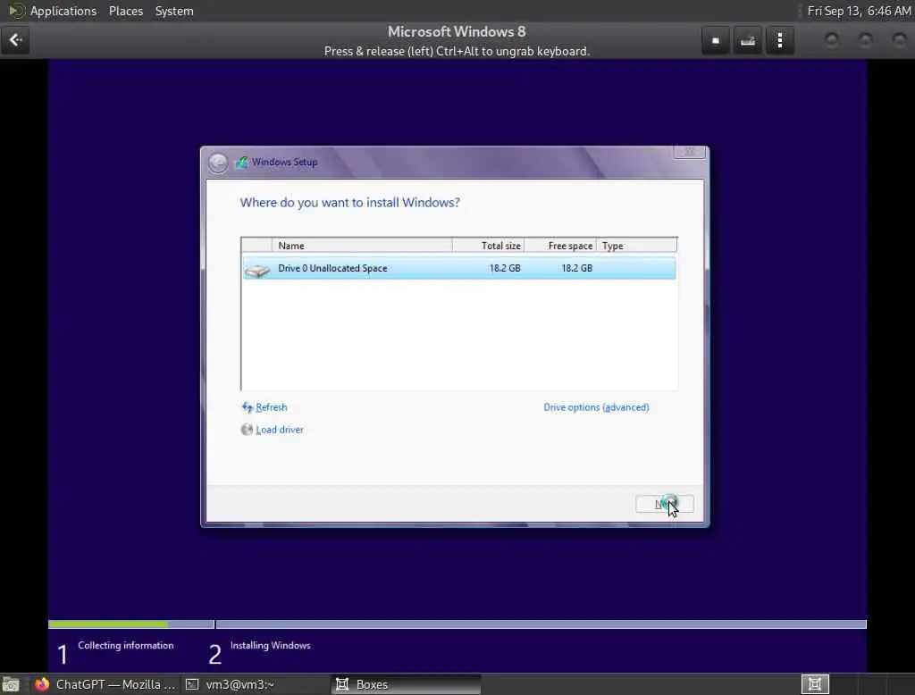Select Drive 0 Unallocated Space row
The width and height of the screenshot is (915, 695).
click(x=459, y=268)
